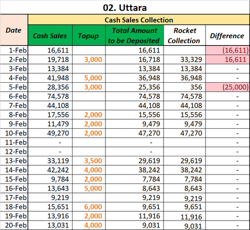250x230 pixels.
Task: Click the 3,500 topup cell
Action: click(88, 161)
